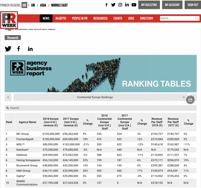This screenshot has width=201, height=188.
Task: Open the Jobs section
Action: (x=131, y=18)
